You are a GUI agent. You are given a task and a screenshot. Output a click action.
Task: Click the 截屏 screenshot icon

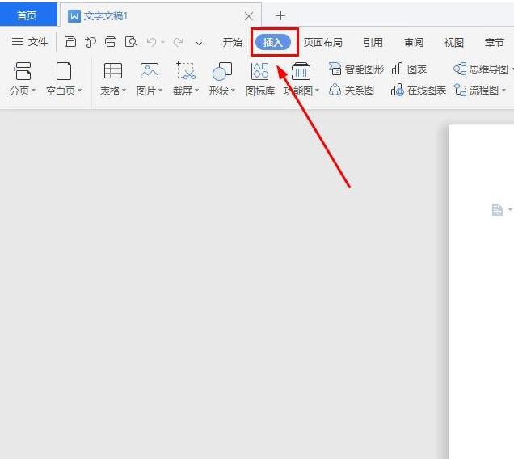[186, 71]
